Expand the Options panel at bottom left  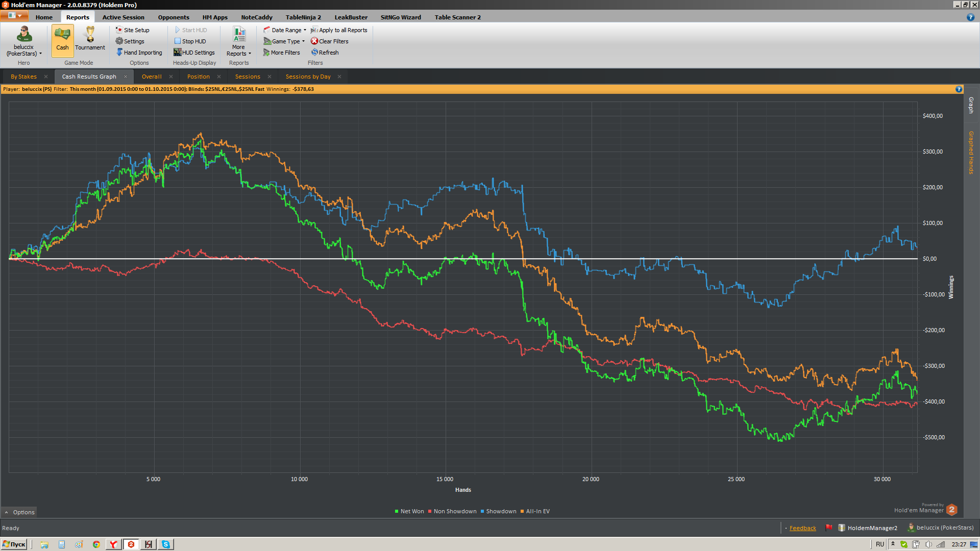point(19,512)
